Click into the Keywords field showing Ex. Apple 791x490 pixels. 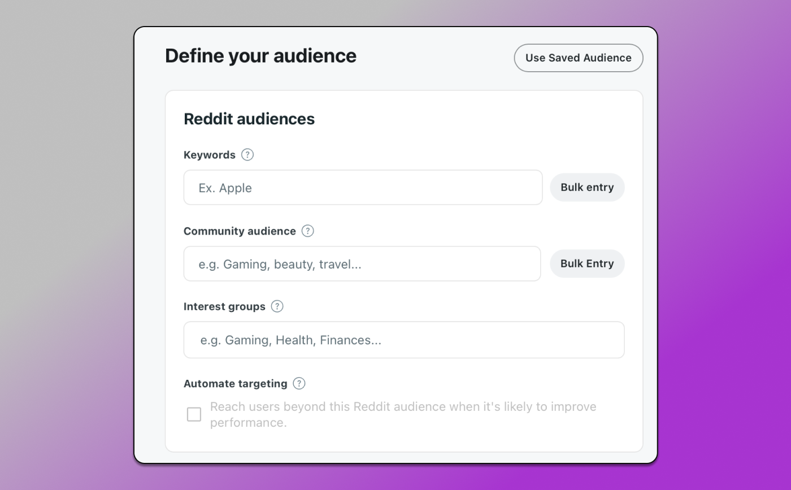pos(363,187)
